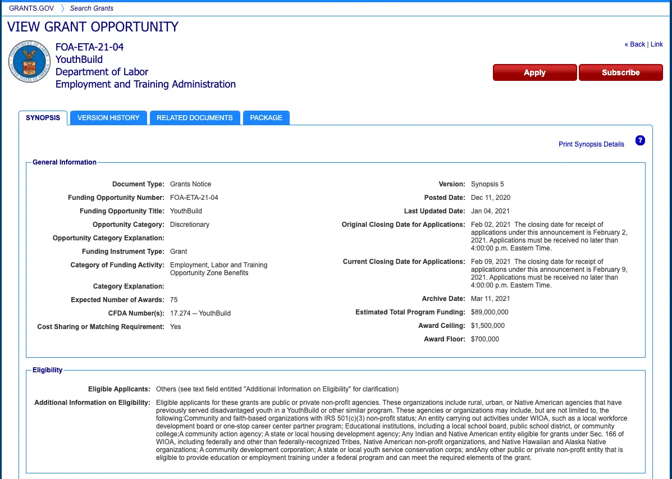
Task: Click the General Information section label
Action: 65,162
